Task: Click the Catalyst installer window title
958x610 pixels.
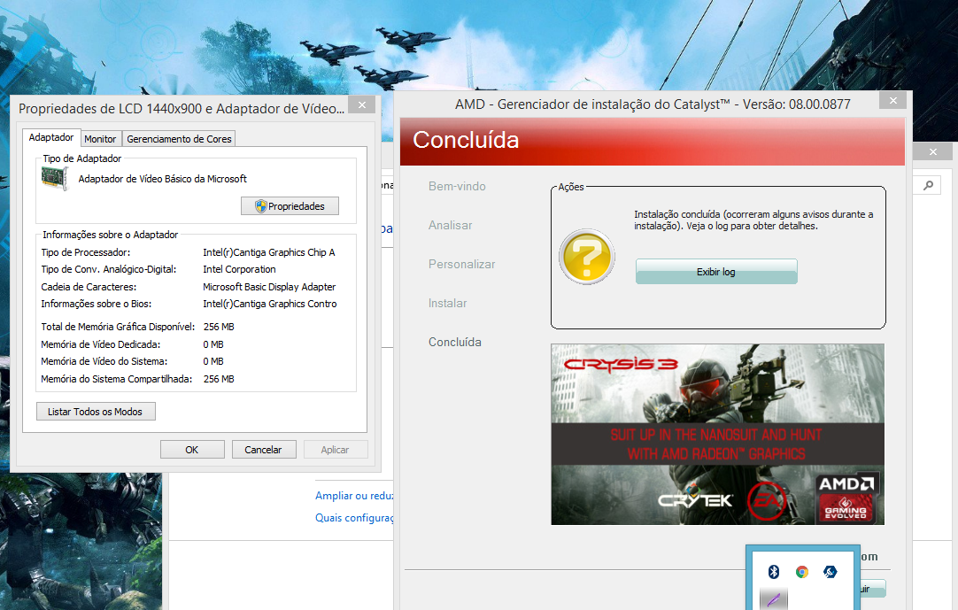Action: click(x=653, y=104)
